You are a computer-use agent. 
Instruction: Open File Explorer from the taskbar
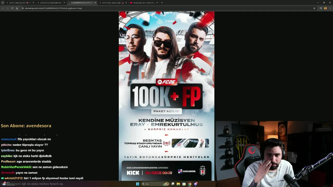pyautogui.click(x=178, y=184)
